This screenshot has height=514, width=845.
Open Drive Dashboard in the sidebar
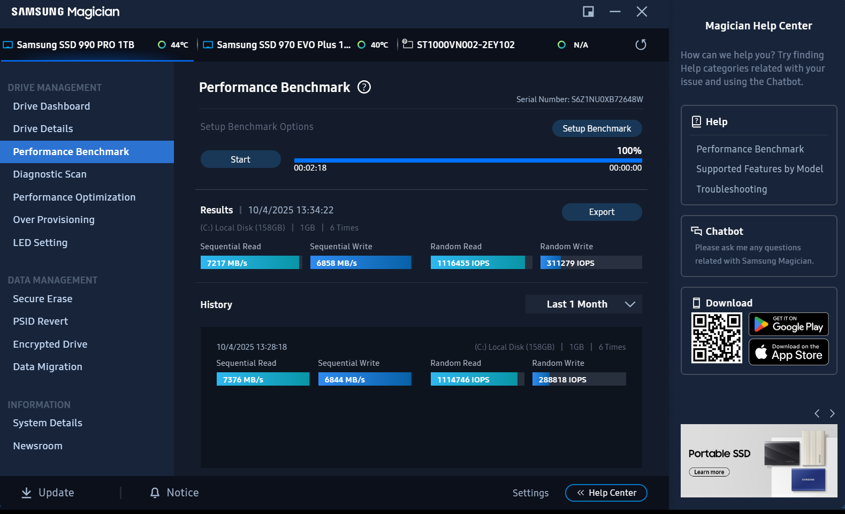pyautogui.click(x=51, y=106)
